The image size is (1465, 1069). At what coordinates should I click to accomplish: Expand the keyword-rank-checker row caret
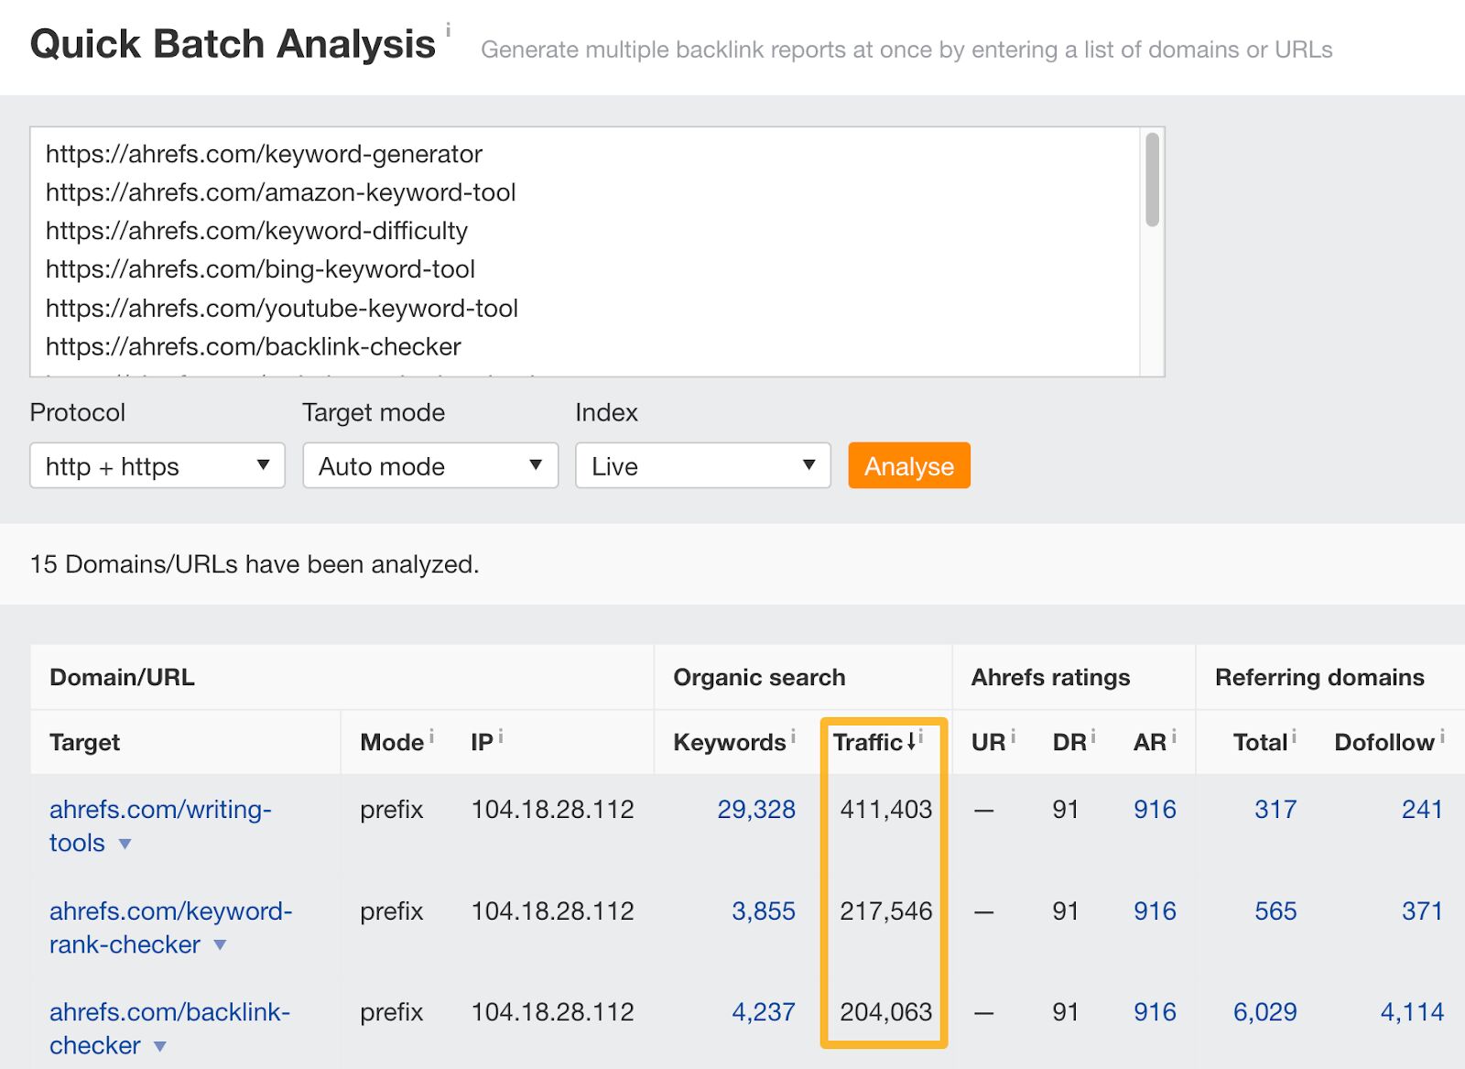[219, 945]
